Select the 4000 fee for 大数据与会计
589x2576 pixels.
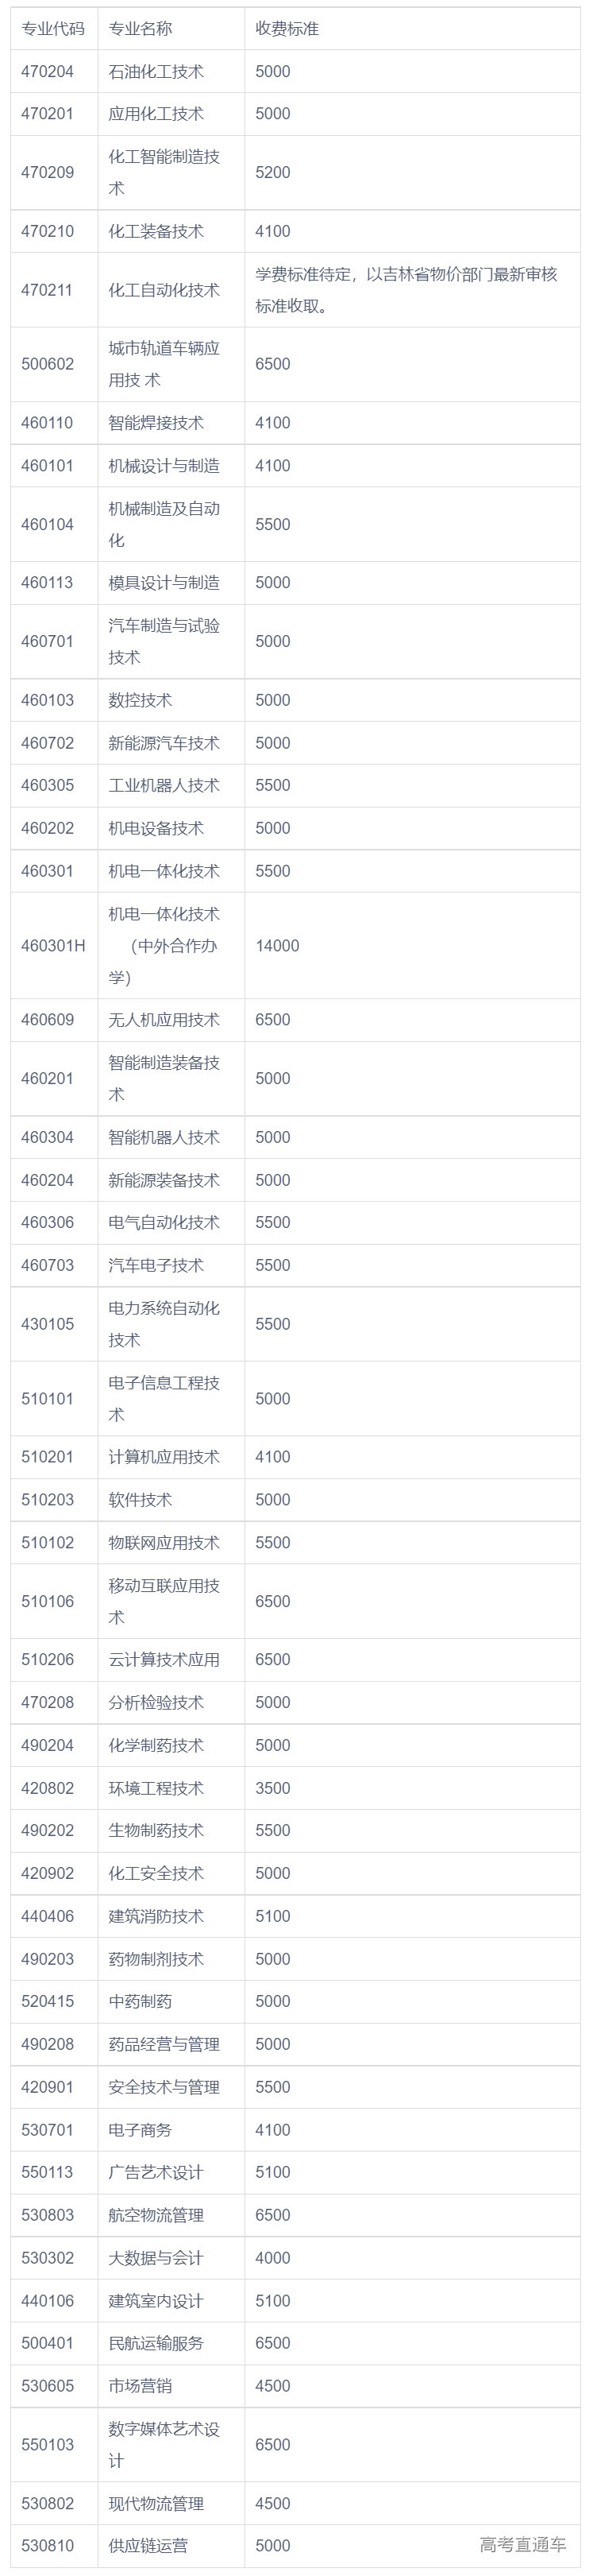tap(272, 2258)
